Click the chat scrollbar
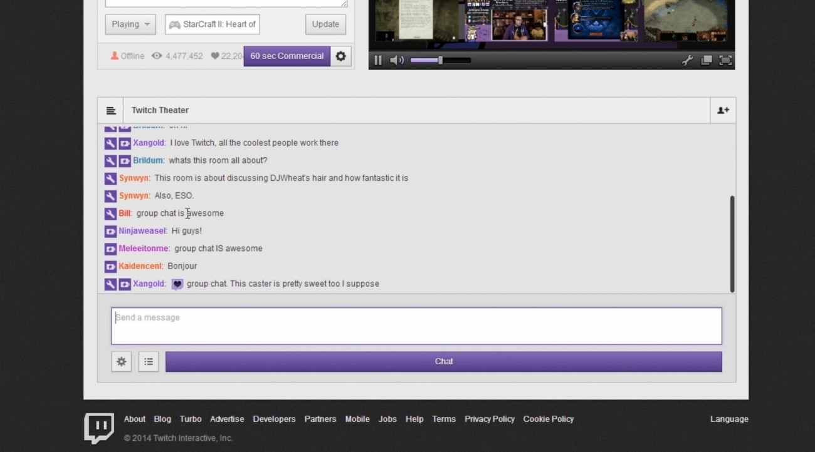Viewport: 815px width, 452px height. tap(732, 244)
